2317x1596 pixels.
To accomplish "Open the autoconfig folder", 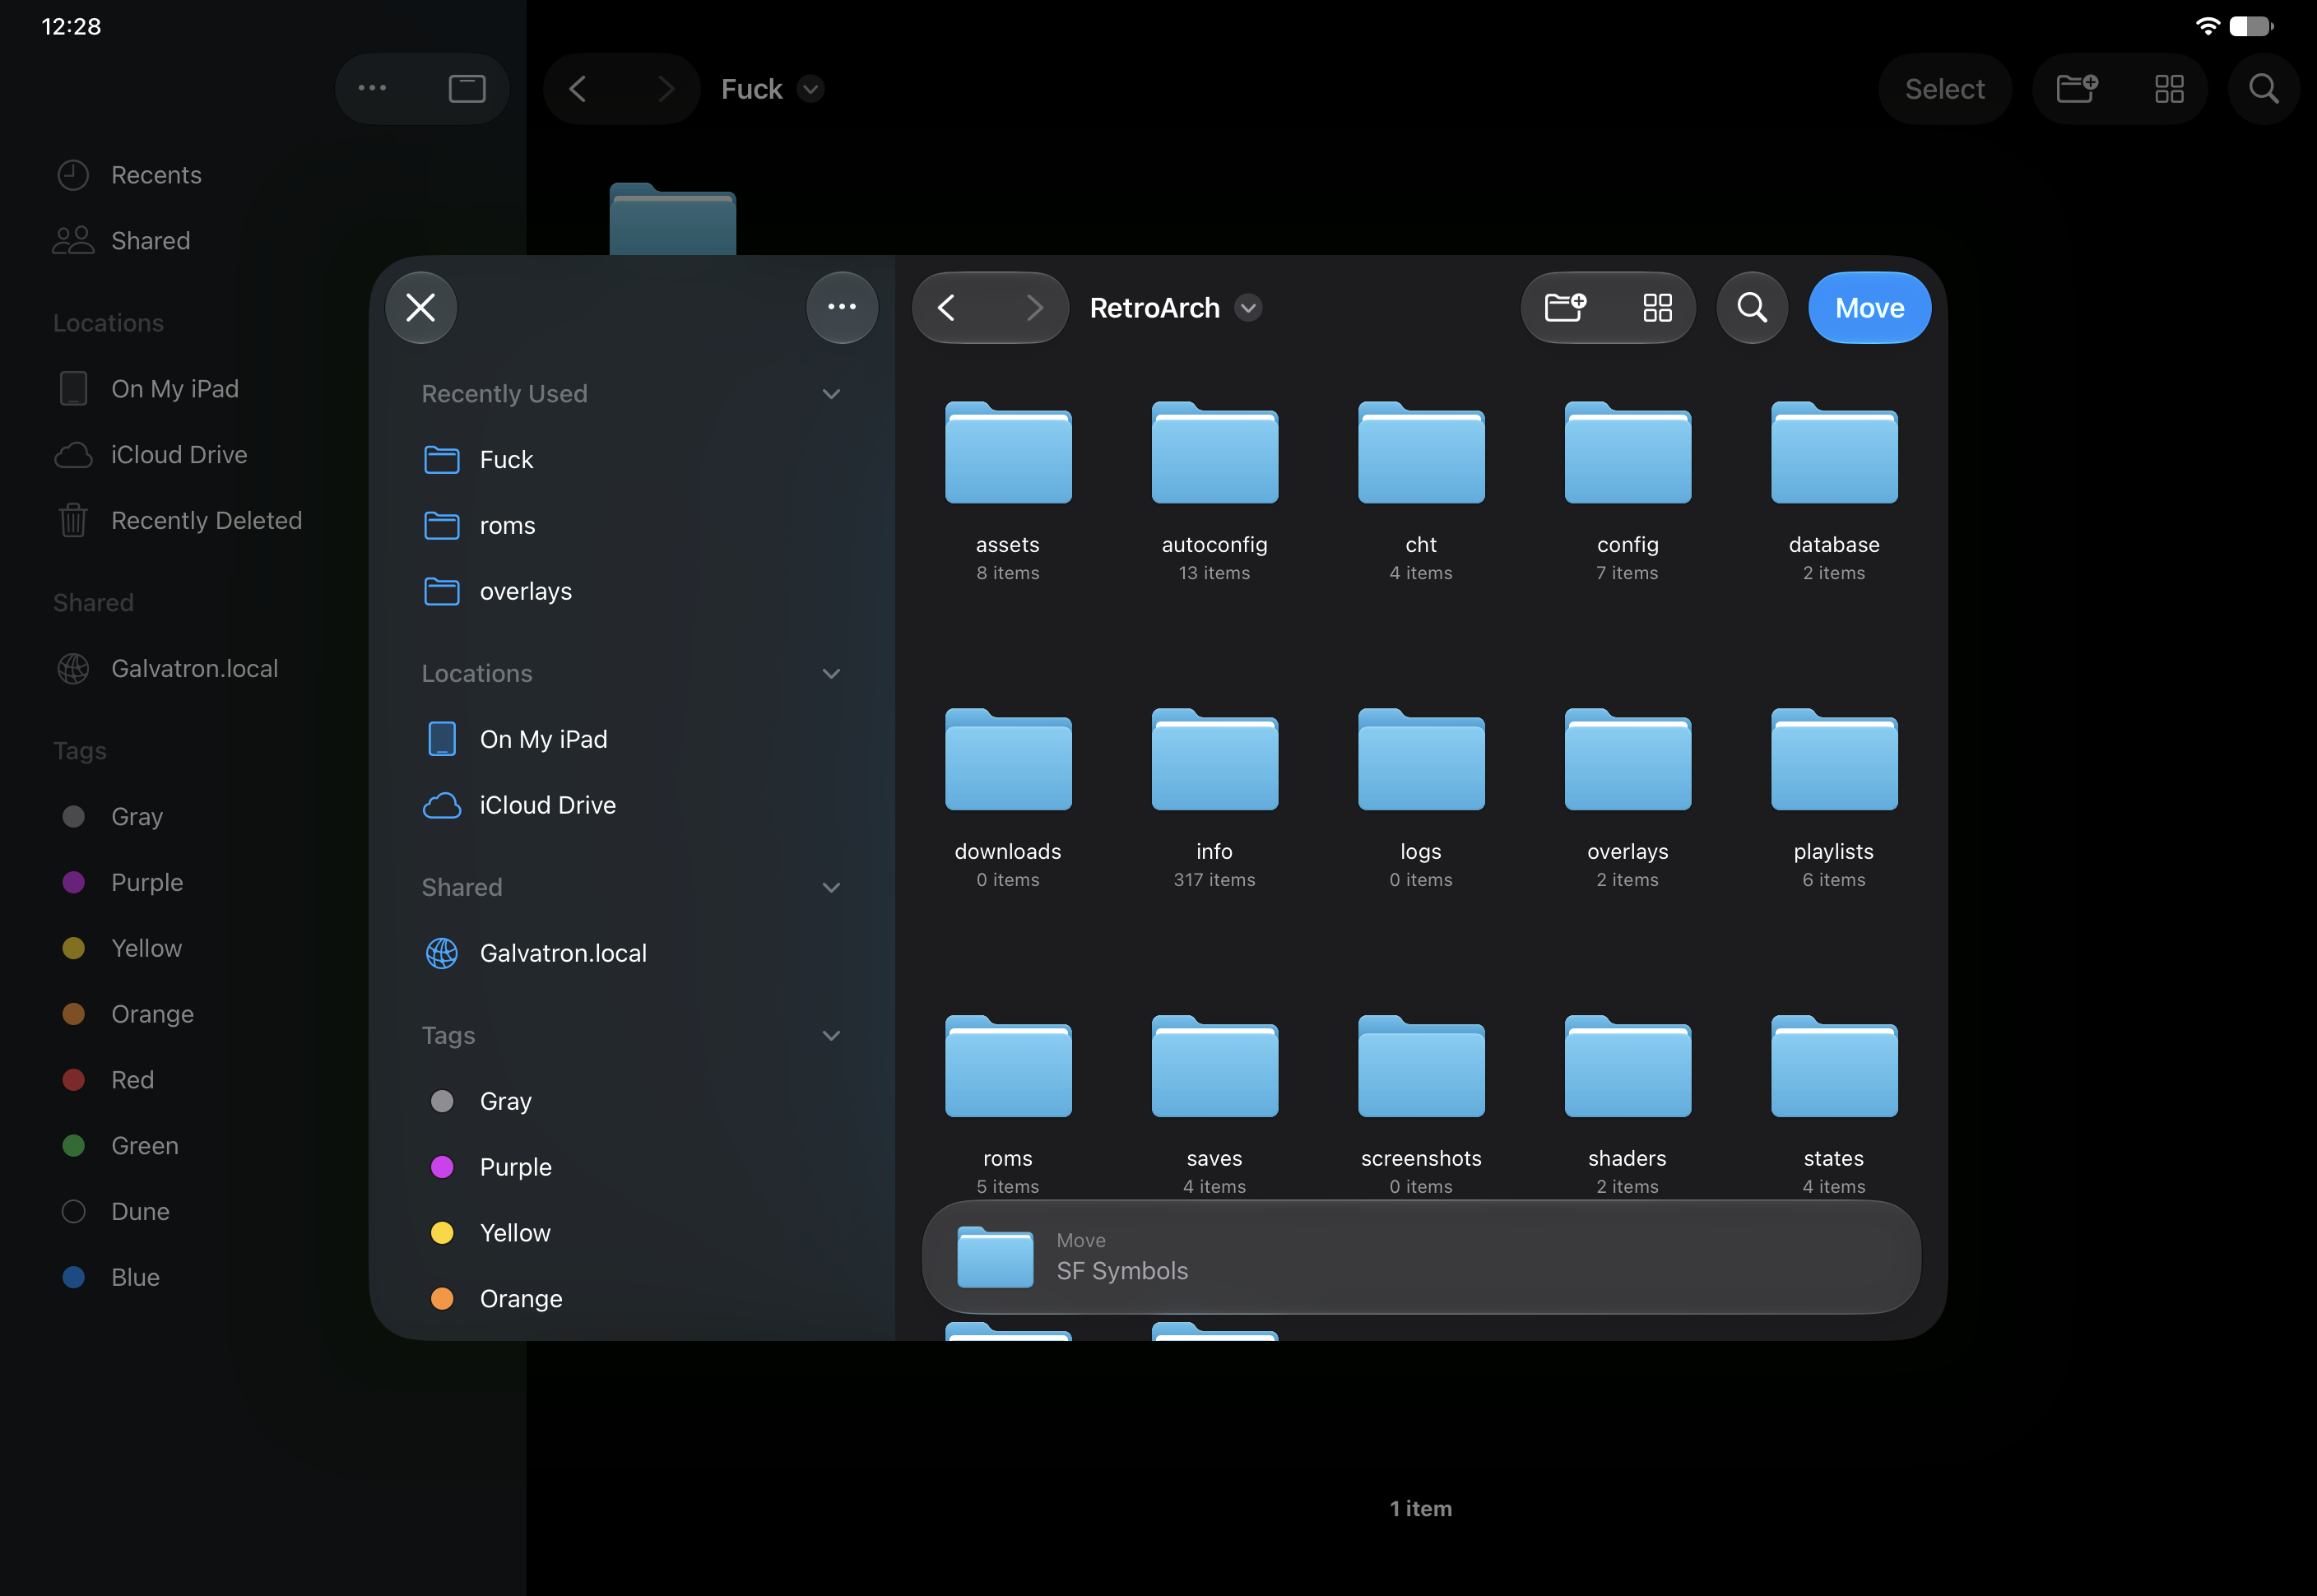I will point(1215,453).
